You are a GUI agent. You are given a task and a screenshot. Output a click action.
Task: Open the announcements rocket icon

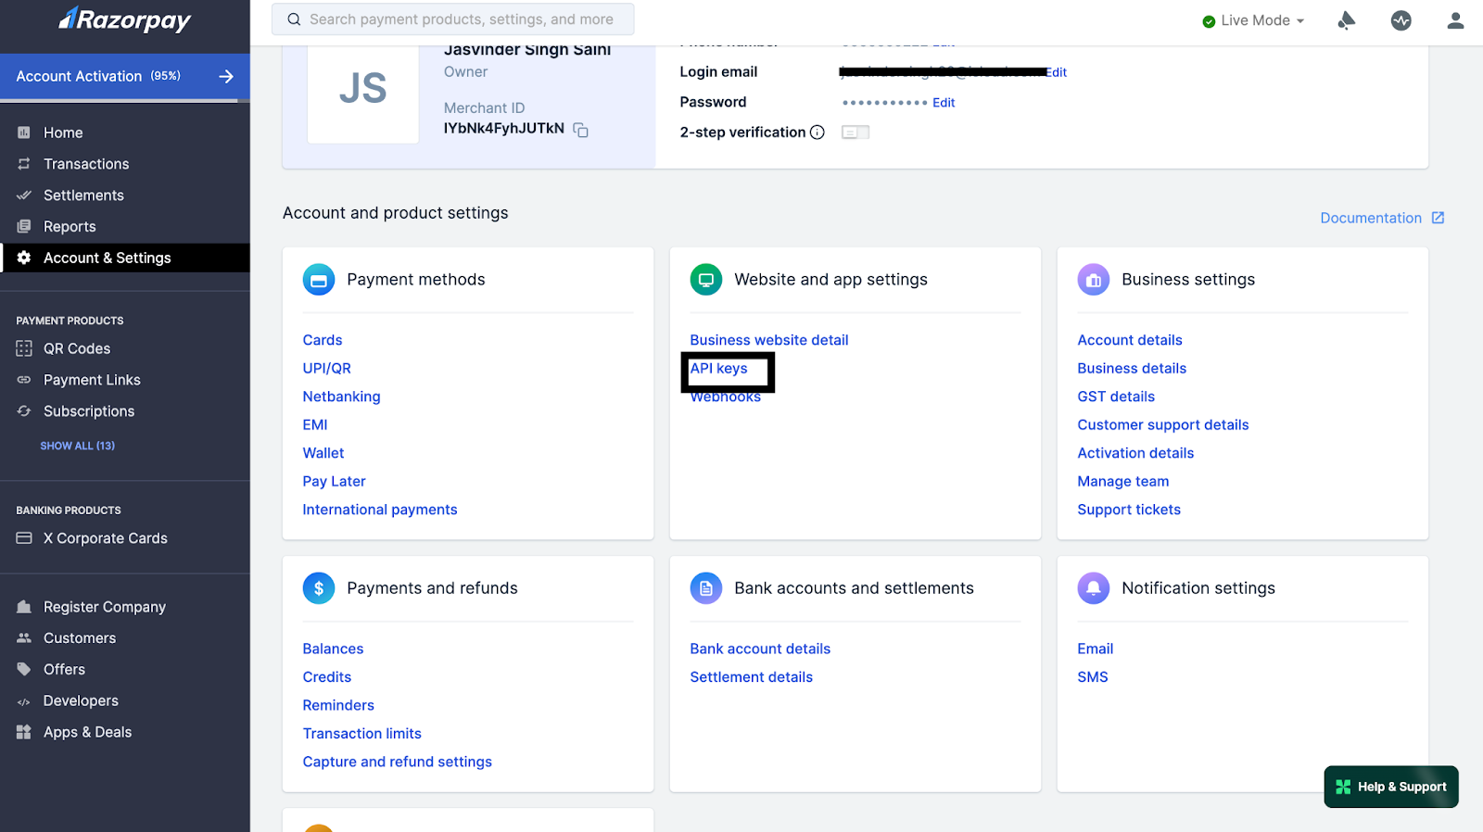tap(1347, 20)
